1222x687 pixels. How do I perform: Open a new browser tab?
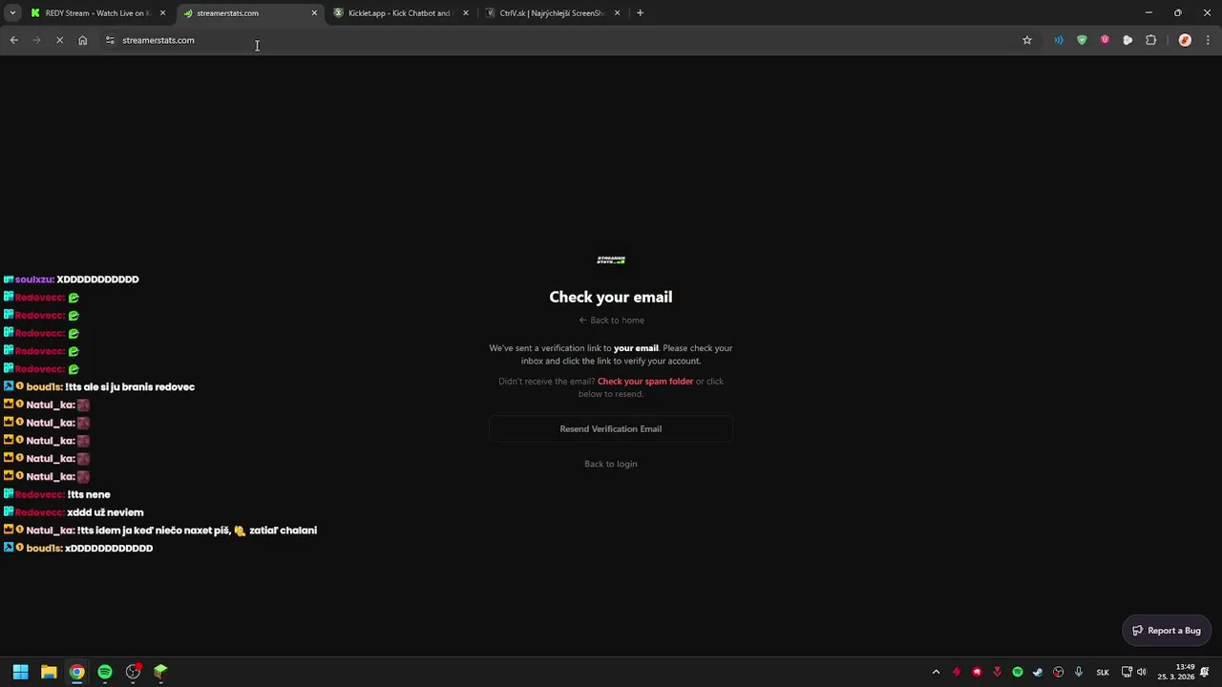pos(640,13)
